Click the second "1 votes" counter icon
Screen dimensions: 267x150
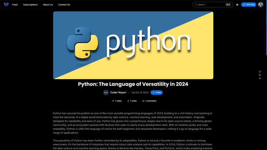[128, 101]
